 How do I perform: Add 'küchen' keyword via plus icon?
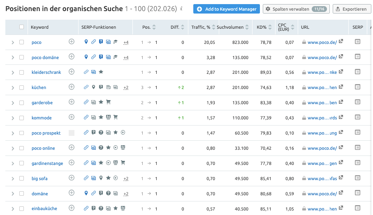tap(72, 87)
